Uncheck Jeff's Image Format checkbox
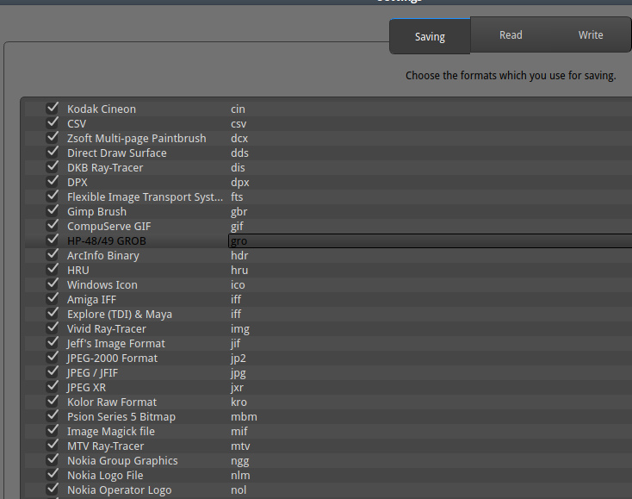This screenshot has height=499, width=632. [x=53, y=342]
